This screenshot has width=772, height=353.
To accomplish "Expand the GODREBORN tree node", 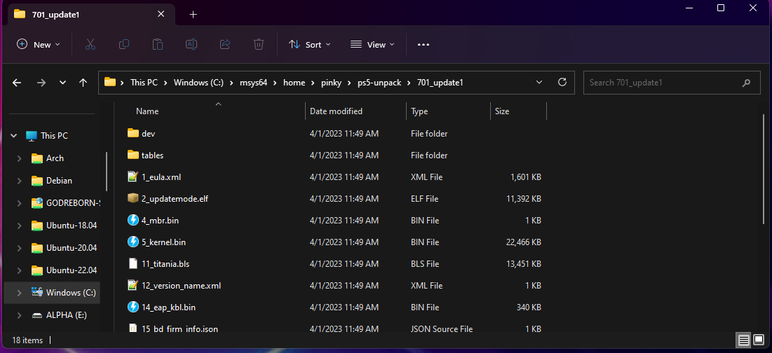I will tap(19, 203).
